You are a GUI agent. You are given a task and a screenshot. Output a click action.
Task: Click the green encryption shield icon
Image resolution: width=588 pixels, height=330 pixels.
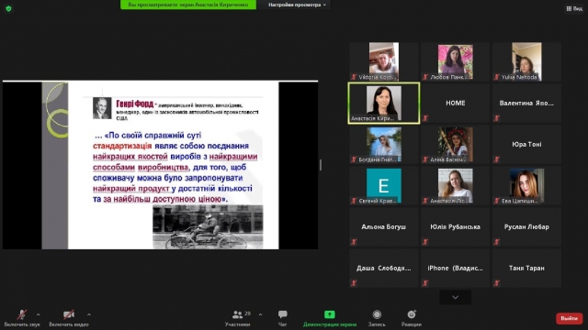(x=8, y=8)
